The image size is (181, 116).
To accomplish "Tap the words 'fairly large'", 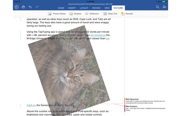I will (x=33, y=23).
